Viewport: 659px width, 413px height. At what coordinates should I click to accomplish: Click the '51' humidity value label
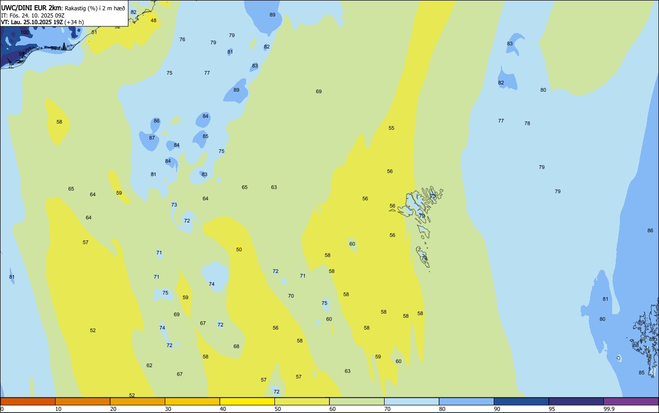click(94, 32)
